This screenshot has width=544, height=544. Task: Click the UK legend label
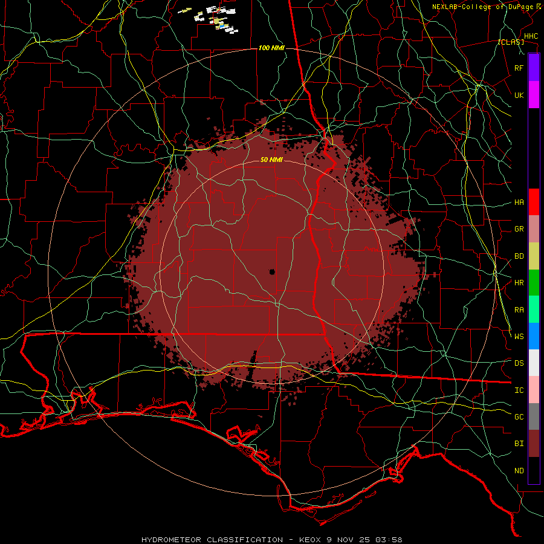pyautogui.click(x=519, y=95)
